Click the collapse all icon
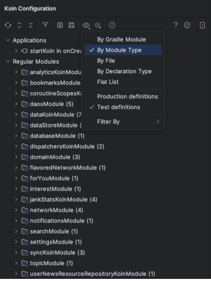The height and width of the screenshot is (281, 211). click(x=31, y=25)
